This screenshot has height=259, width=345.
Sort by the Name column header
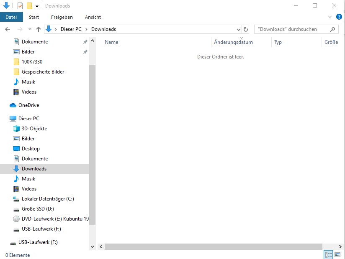[x=111, y=42]
